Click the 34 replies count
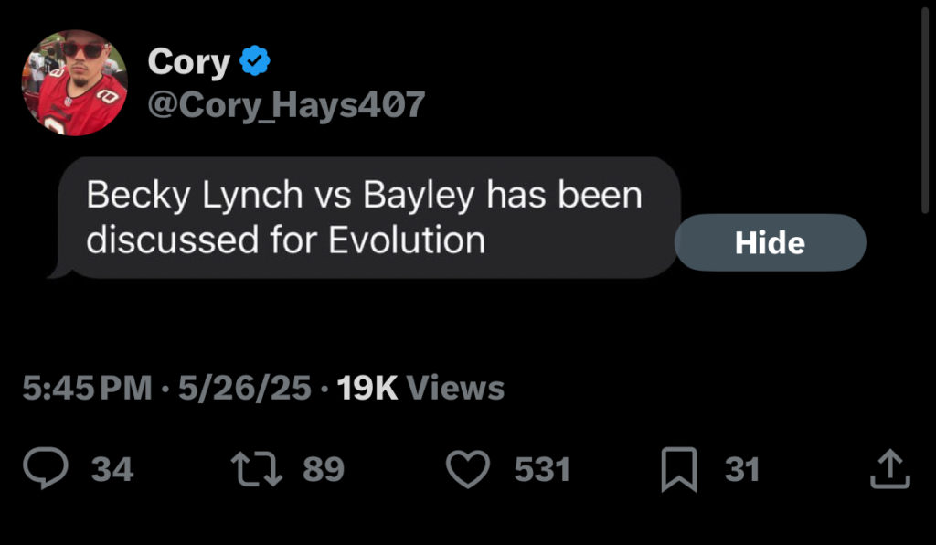 pyautogui.click(x=113, y=470)
